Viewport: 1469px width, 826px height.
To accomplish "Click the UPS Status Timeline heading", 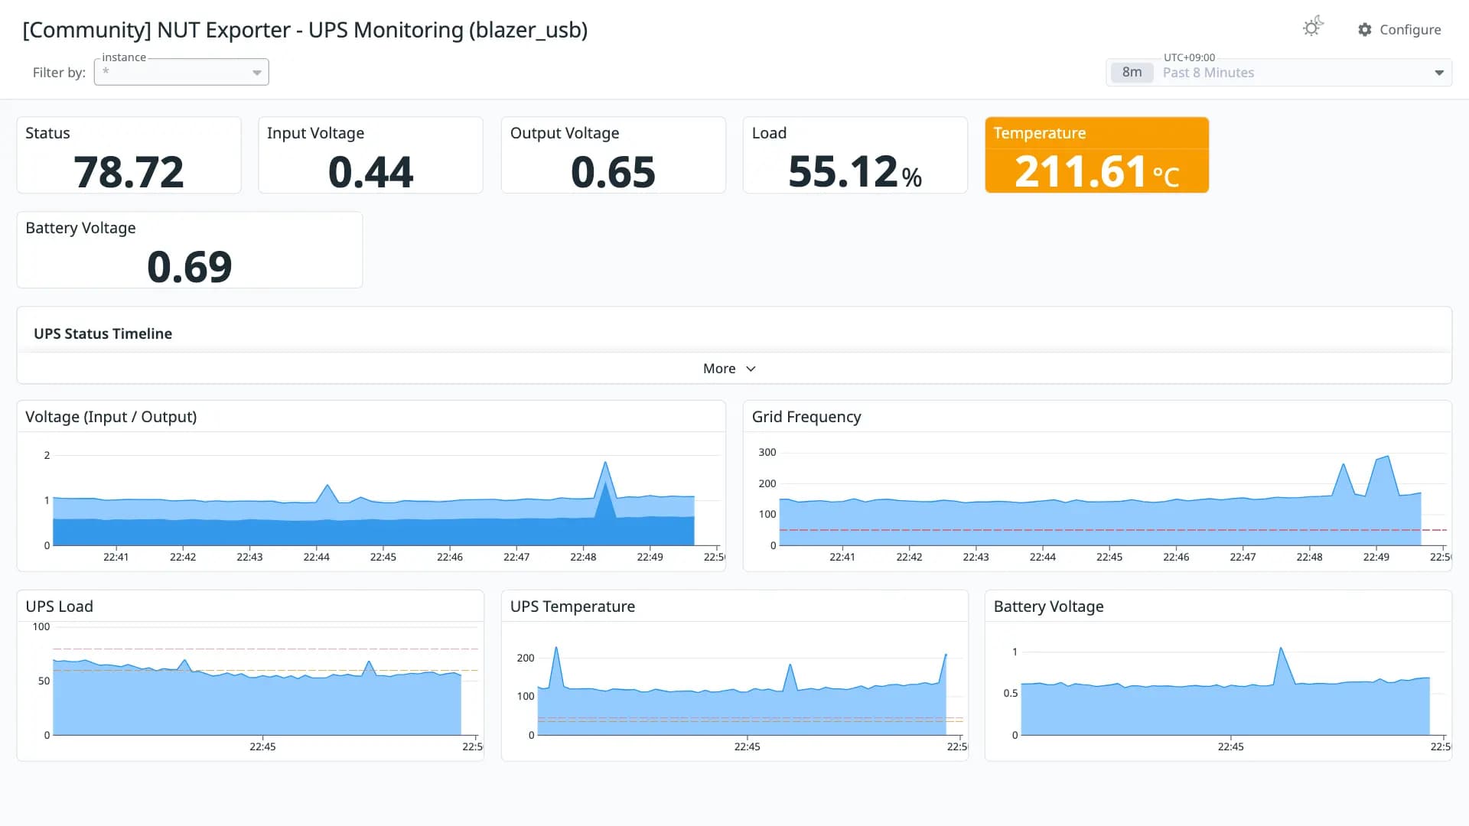I will coord(103,333).
